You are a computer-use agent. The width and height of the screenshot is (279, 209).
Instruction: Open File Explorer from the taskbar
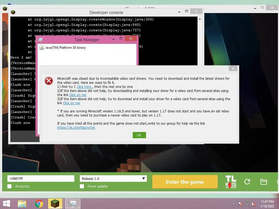coord(22,204)
